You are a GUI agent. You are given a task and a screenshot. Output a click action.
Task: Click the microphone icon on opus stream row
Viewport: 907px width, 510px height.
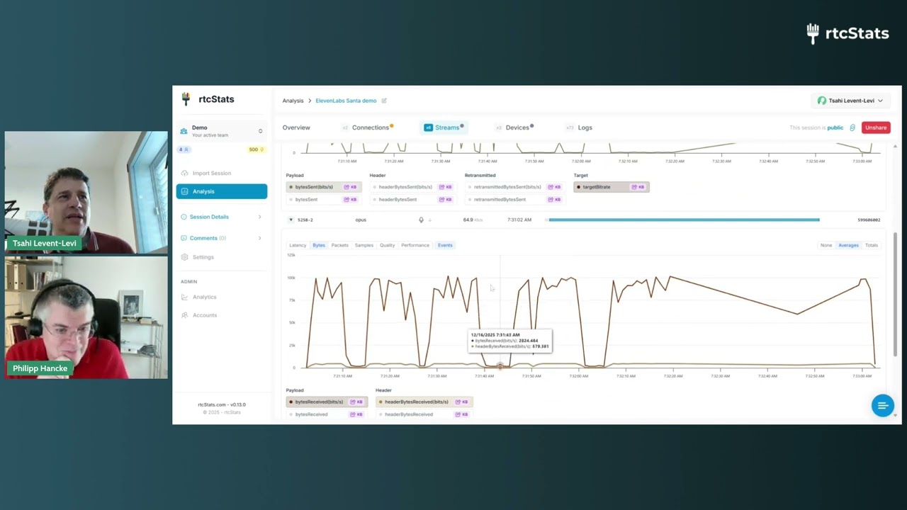coord(421,220)
